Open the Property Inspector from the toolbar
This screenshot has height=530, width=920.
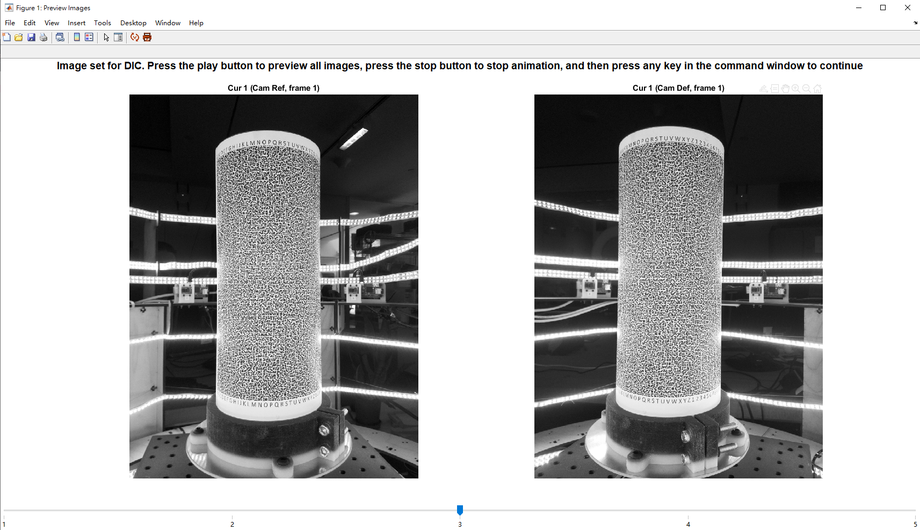118,37
